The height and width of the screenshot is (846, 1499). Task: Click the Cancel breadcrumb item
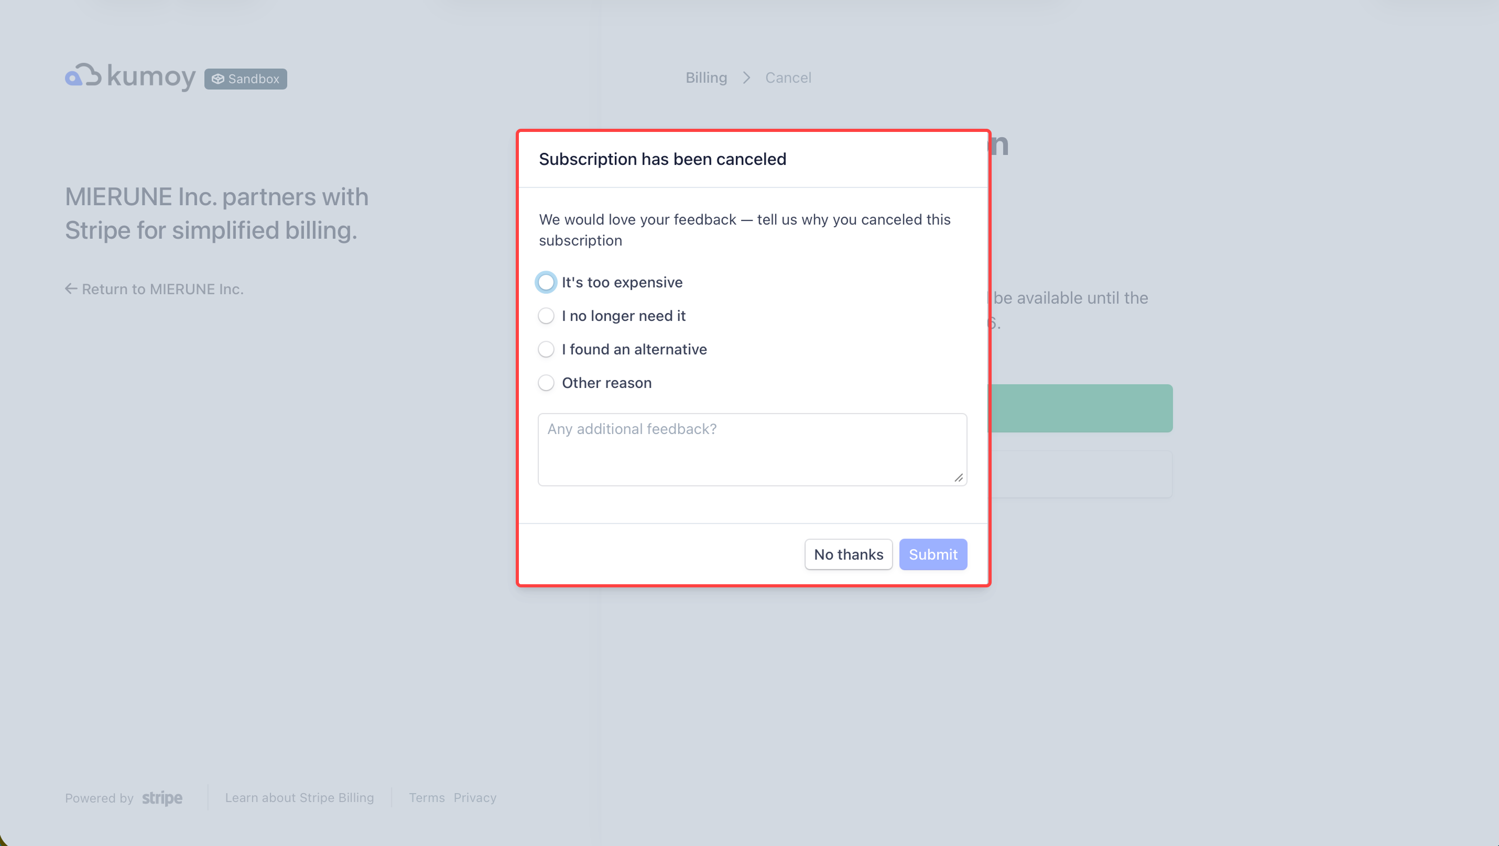point(788,77)
